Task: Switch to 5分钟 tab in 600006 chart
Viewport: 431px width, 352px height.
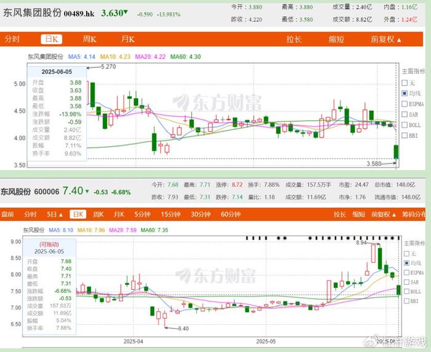Action: (x=142, y=214)
